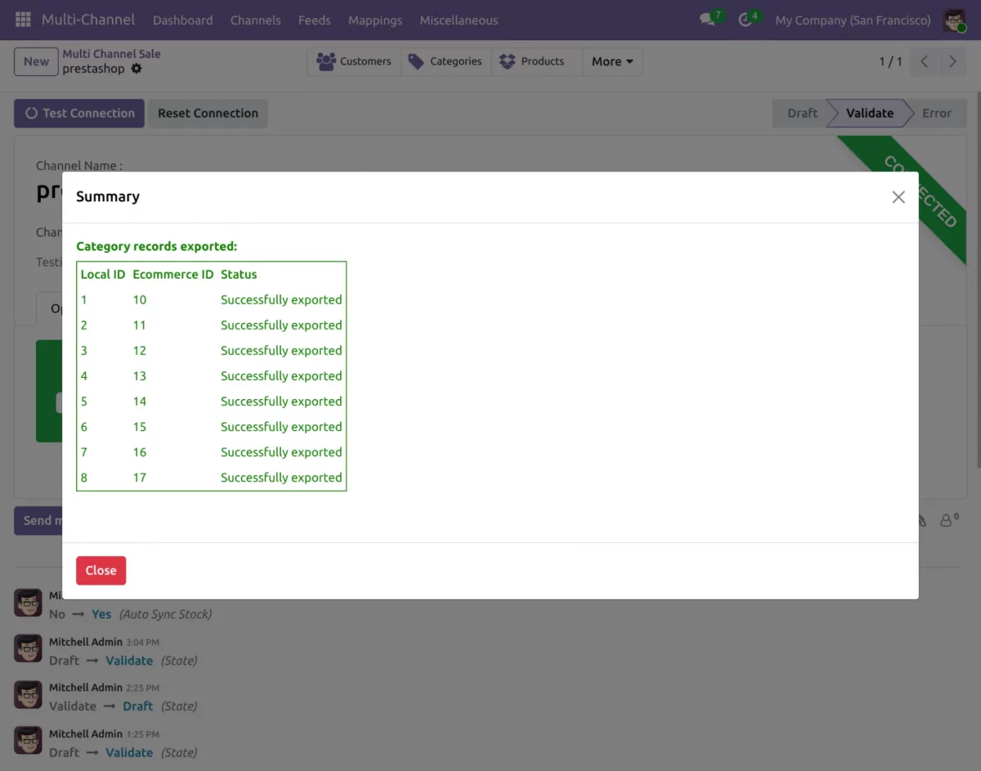Open the Mappings menu
Viewport: 981px width, 771px height.
point(375,20)
